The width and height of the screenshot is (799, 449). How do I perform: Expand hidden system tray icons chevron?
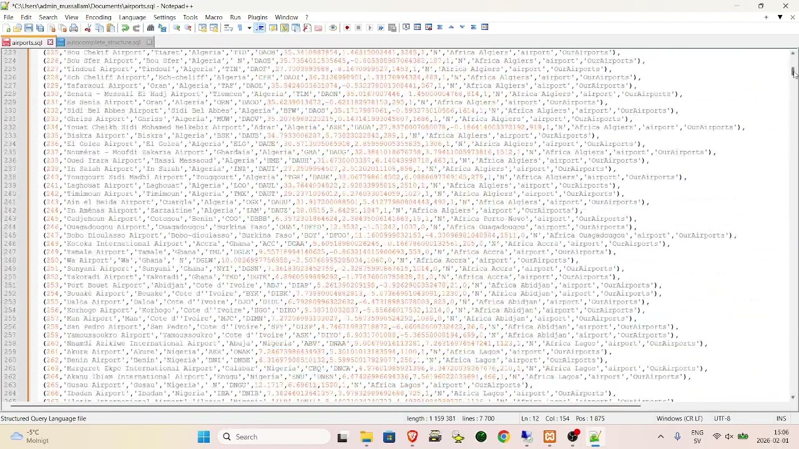point(660,437)
